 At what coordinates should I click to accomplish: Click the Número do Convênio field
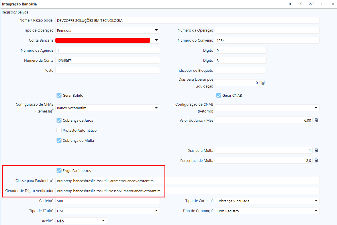point(267,40)
